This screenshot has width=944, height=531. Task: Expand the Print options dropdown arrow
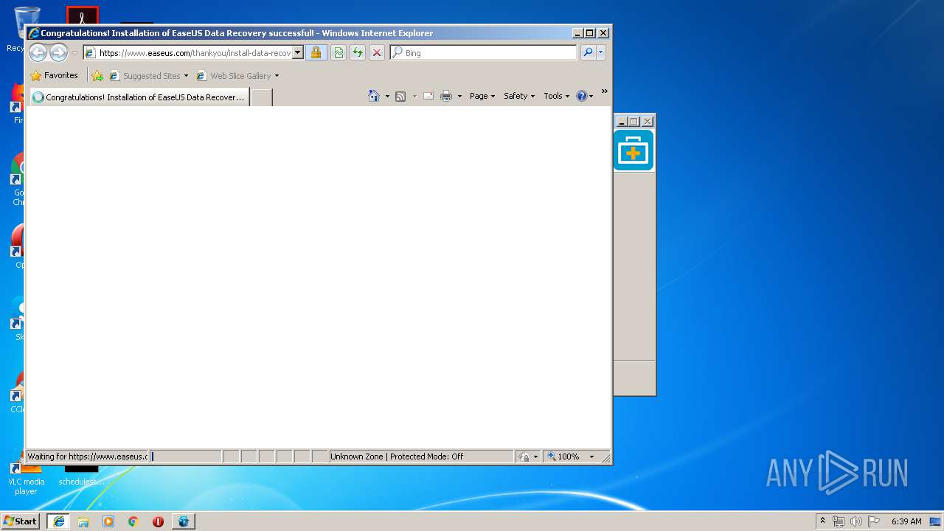[459, 97]
